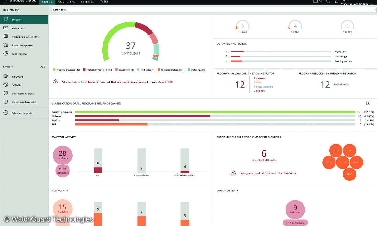Click the Properly protected (20) legend entry
Screen dimensions: 377x226
click(x=66, y=70)
